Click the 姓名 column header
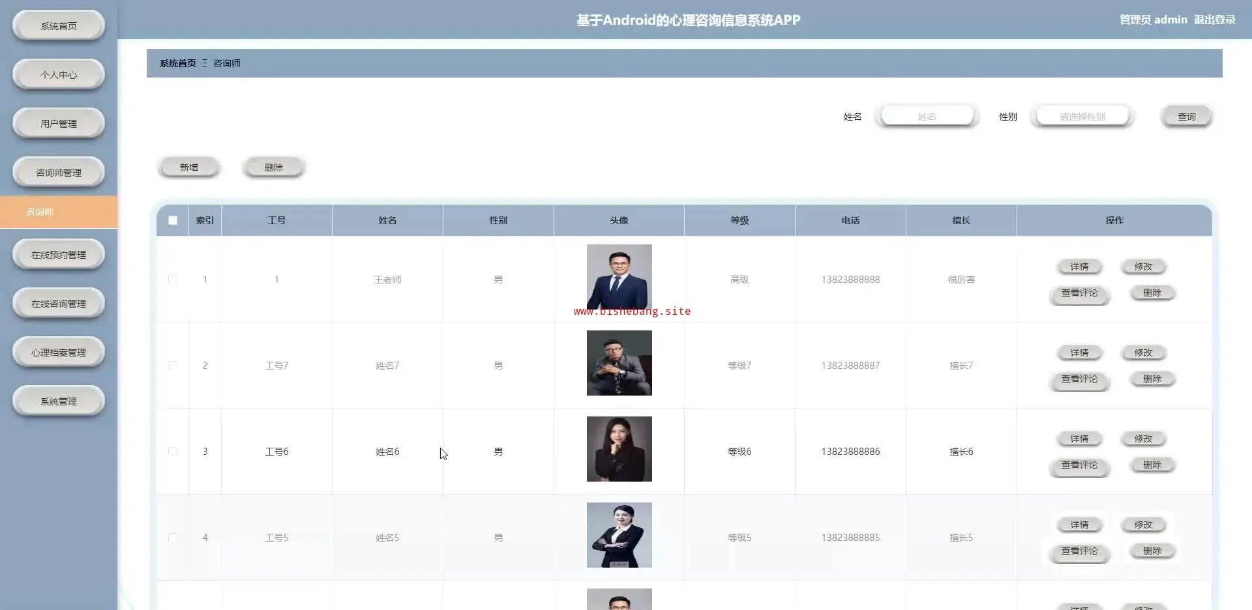 pyautogui.click(x=387, y=220)
